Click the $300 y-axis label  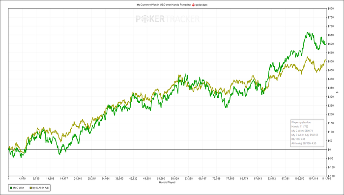coord(331,97)
